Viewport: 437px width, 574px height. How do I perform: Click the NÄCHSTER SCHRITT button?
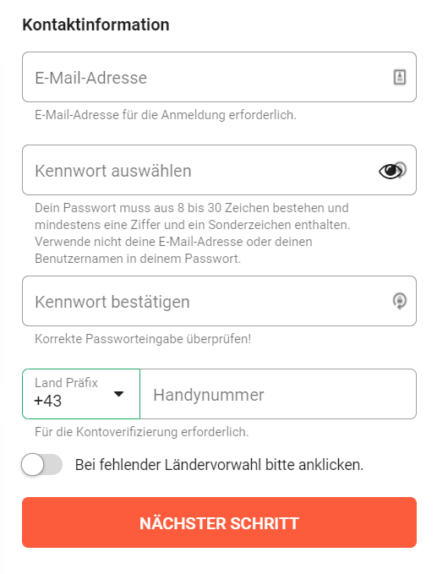[219, 522]
